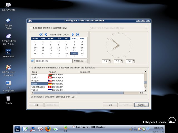Sort timezone list by Region column
This screenshot has height=133, width=178.
(63, 72)
